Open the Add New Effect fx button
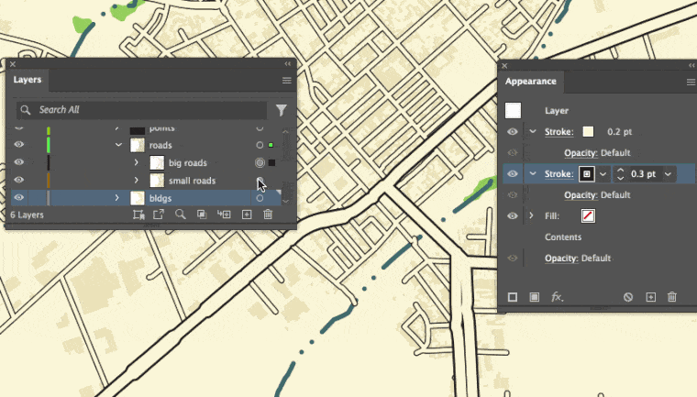This screenshot has width=697, height=397. click(556, 297)
